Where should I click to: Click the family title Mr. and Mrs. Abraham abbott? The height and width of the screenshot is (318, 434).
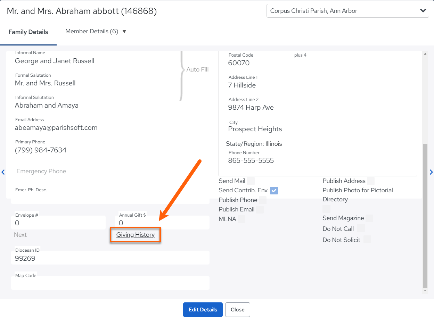click(x=82, y=11)
